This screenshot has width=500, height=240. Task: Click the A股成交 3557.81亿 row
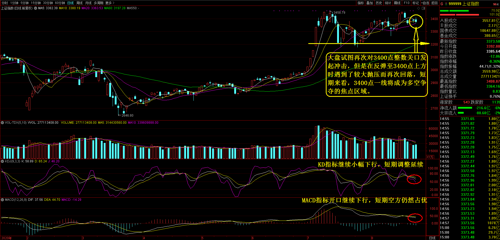coord(470,21)
